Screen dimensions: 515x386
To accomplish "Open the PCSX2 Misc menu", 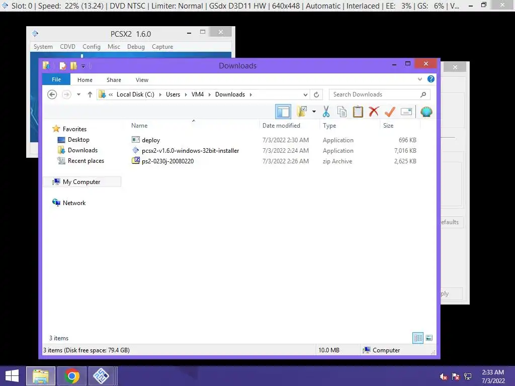I will tap(114, 47).
